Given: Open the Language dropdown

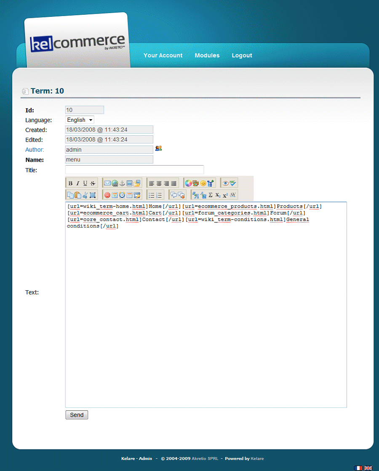Looking at the screenshot, I should 80,120.
